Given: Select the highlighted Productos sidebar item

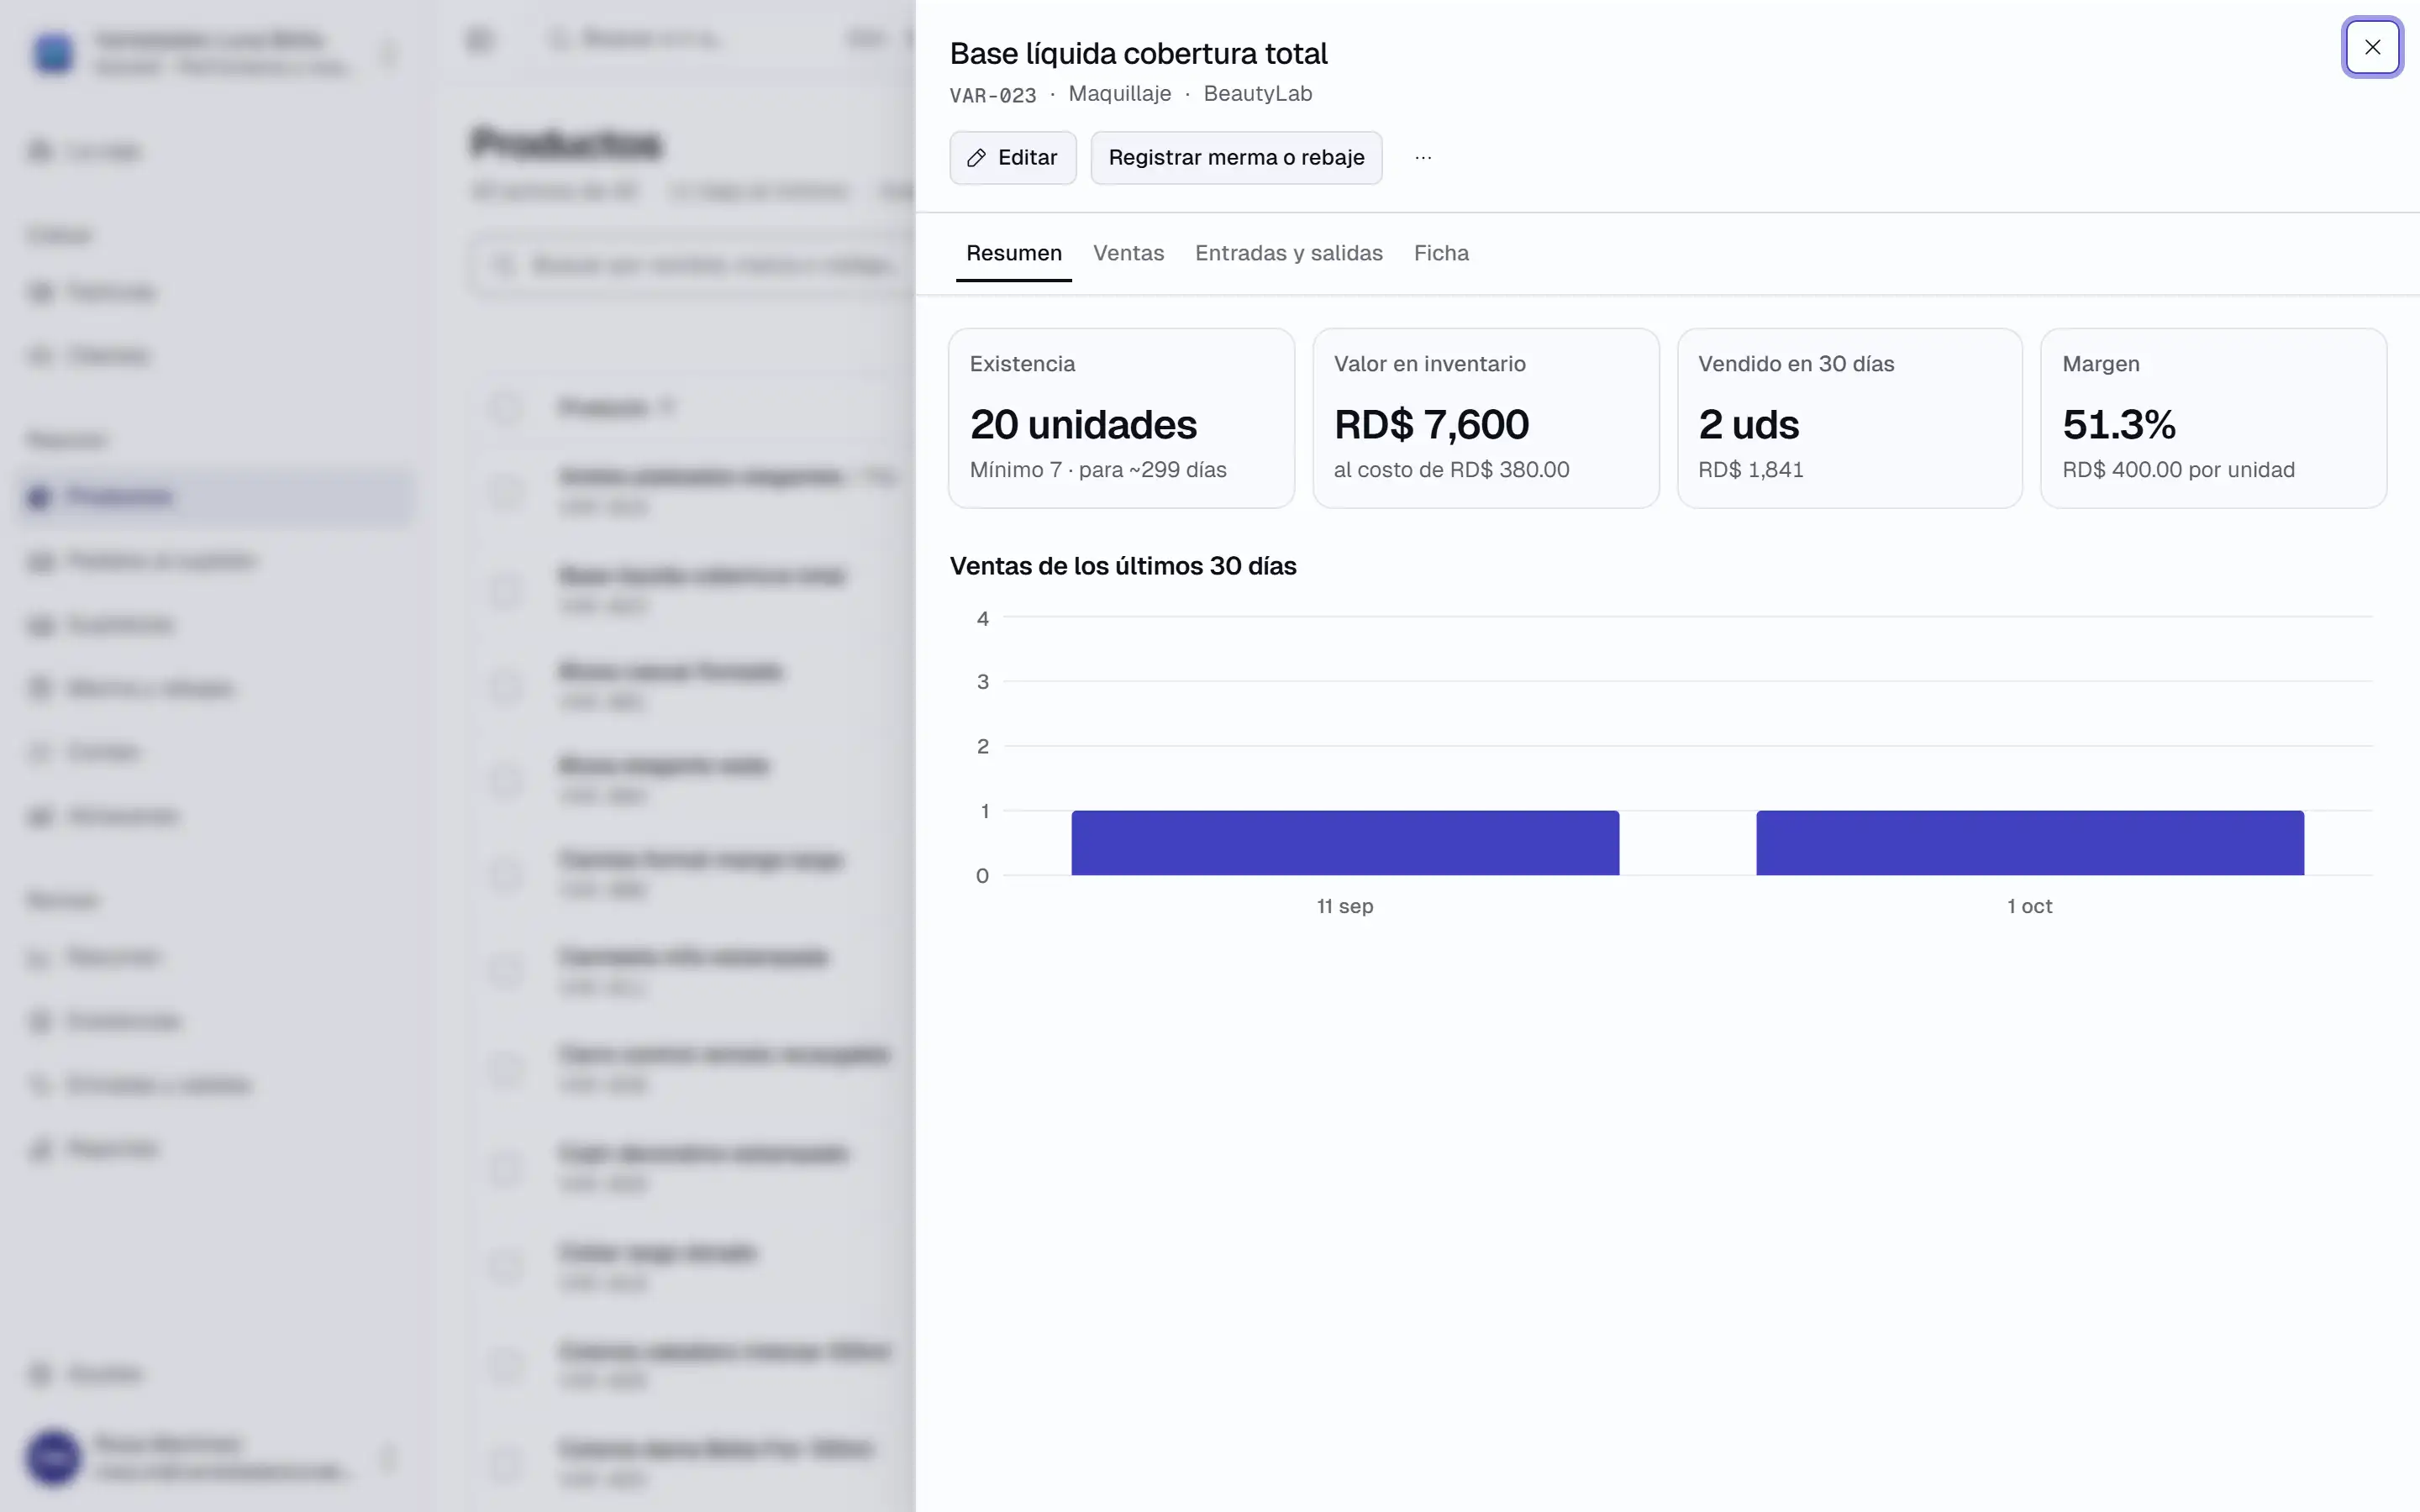Looking at the screenshot, I should click(x=215, y=497).
